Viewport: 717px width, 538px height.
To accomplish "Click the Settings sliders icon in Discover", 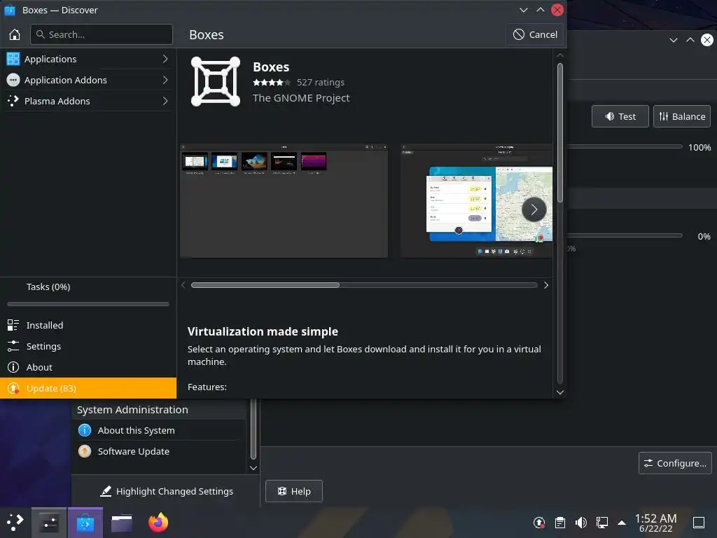I will pos(13,346).
